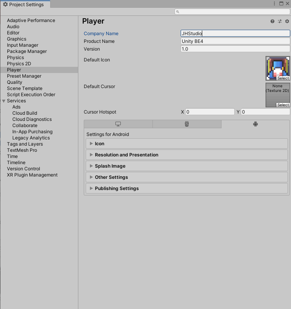The height and width of the screenshot is (309, 291).
Task: Click Select under the Default Icon
Action: point(283,78)
